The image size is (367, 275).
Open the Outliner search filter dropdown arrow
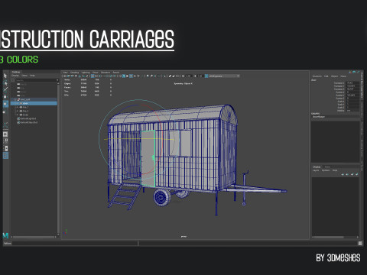point(57,80)
